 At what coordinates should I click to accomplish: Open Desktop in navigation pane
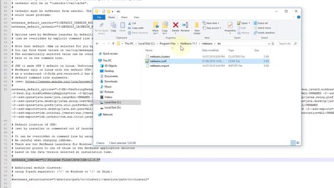pyautogui.click(x=109, y=71)
